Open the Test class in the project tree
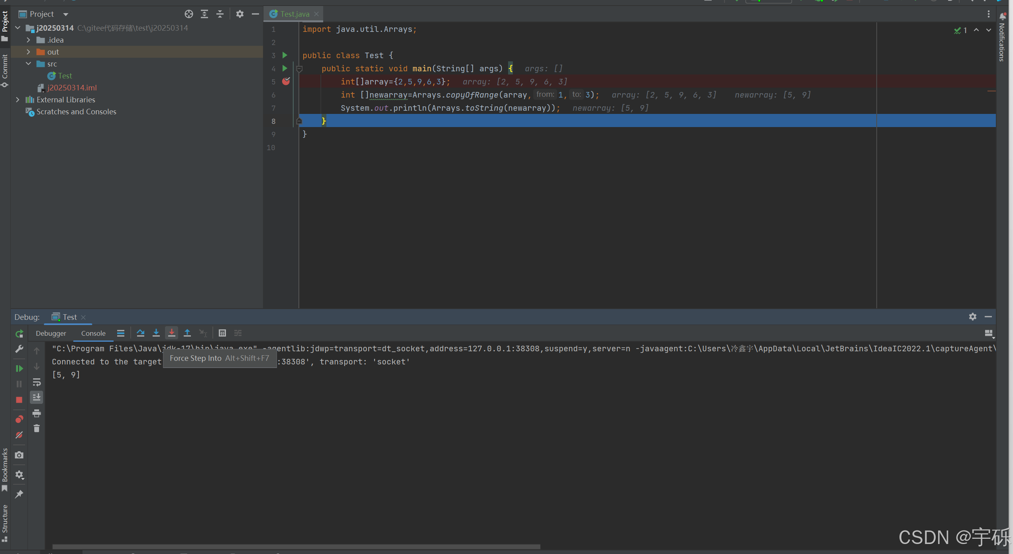The image size is (1013, 554). pyautogui.click(x=65, y=76)
